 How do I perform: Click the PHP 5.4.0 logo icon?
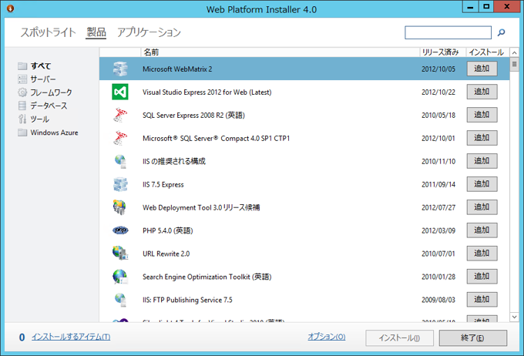(120, 230)
